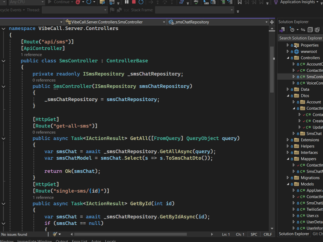Expand the Properties node in Solution Explorer

click(x=288, y=45)
